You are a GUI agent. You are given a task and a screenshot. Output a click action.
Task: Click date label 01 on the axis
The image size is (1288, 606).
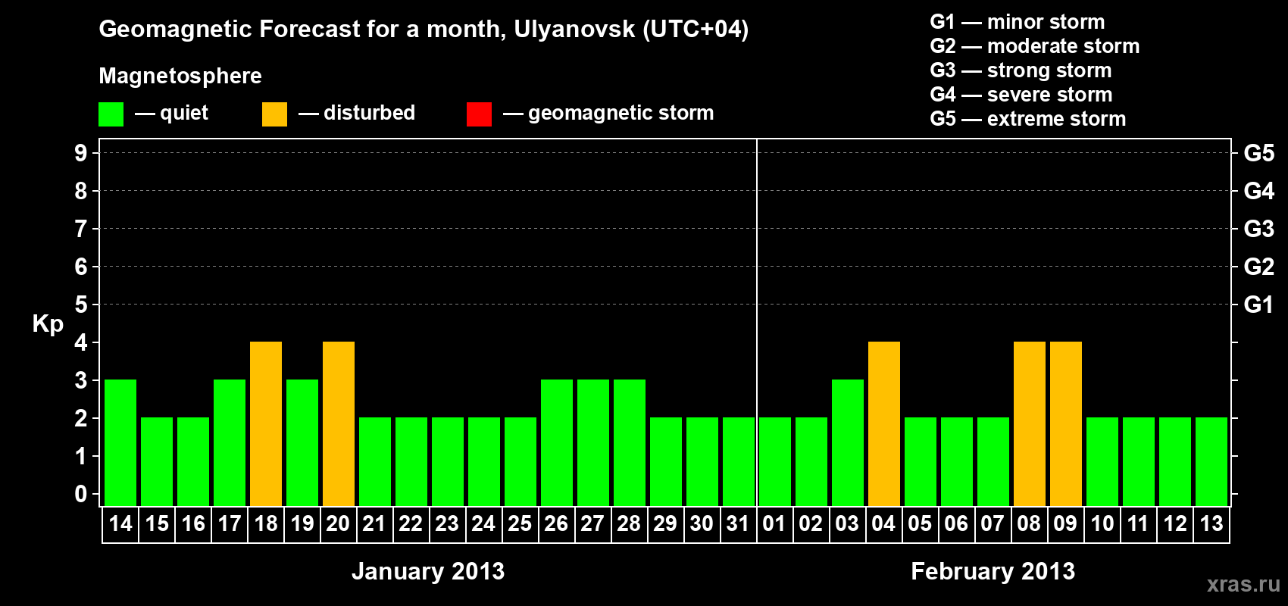774,523
